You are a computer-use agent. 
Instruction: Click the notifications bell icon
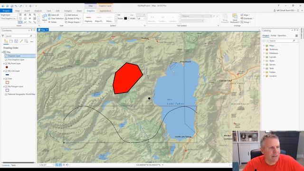(x=298, y=10)
